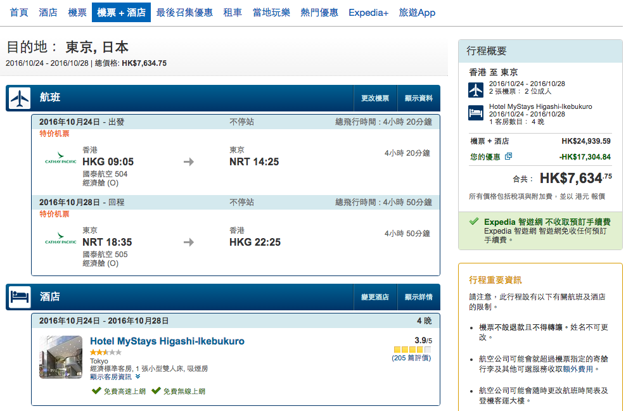Click the total price HK$7,634.75 in the summary
Image resolution: width=626 pixels, height=411 pixels.
576,178
